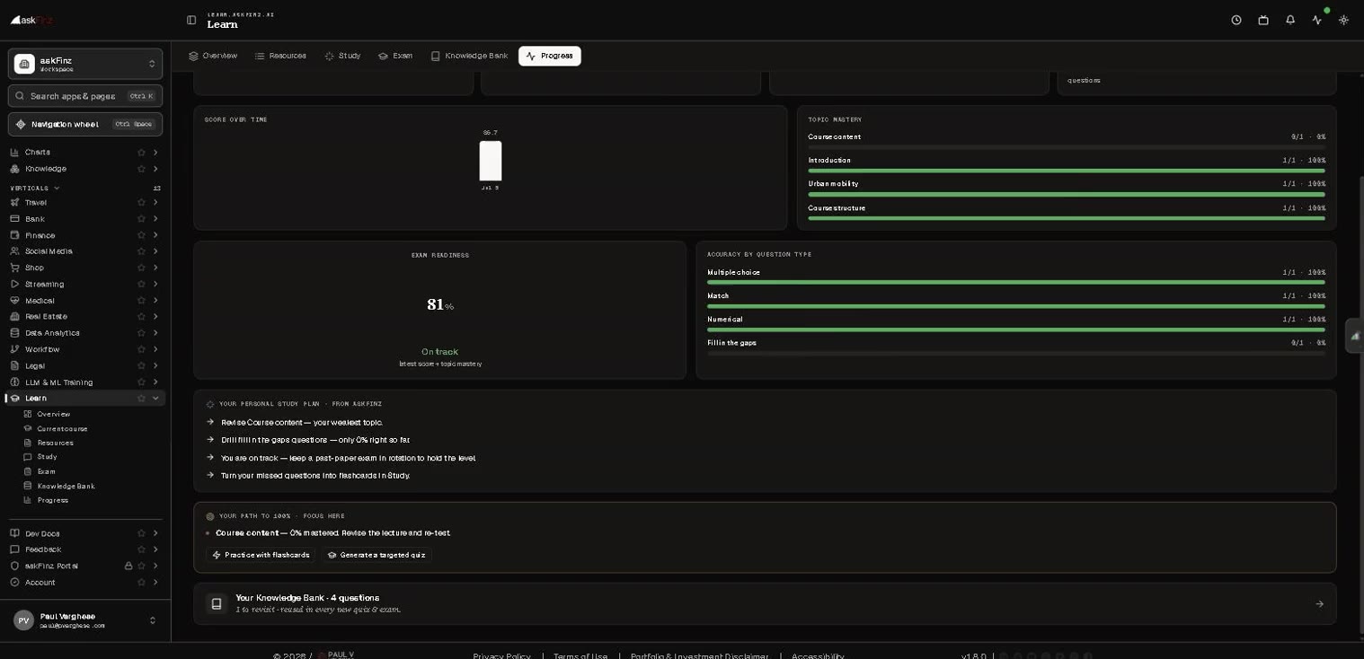This screenshot has height=659, width=1364.
Task: Click the Shop cart icon in sidebar
Action: coord(14,268)
